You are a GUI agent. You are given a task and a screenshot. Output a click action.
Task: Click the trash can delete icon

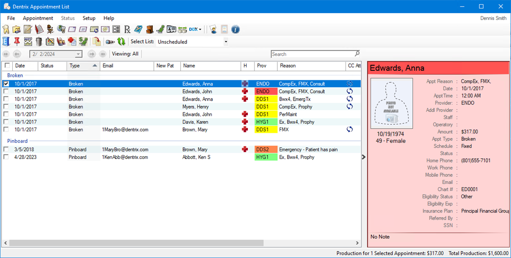pyautogui.click(x=39, y=42)
